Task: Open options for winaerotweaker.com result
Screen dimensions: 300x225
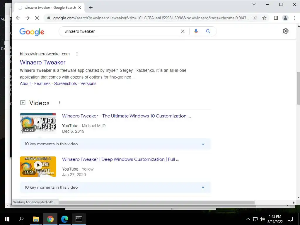Action: click(x=77, y=54)
